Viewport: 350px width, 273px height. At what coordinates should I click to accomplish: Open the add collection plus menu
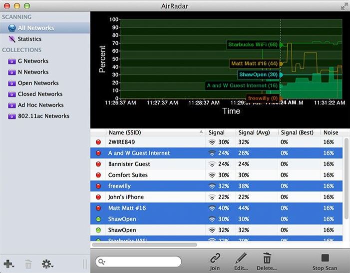click(9, 264)
